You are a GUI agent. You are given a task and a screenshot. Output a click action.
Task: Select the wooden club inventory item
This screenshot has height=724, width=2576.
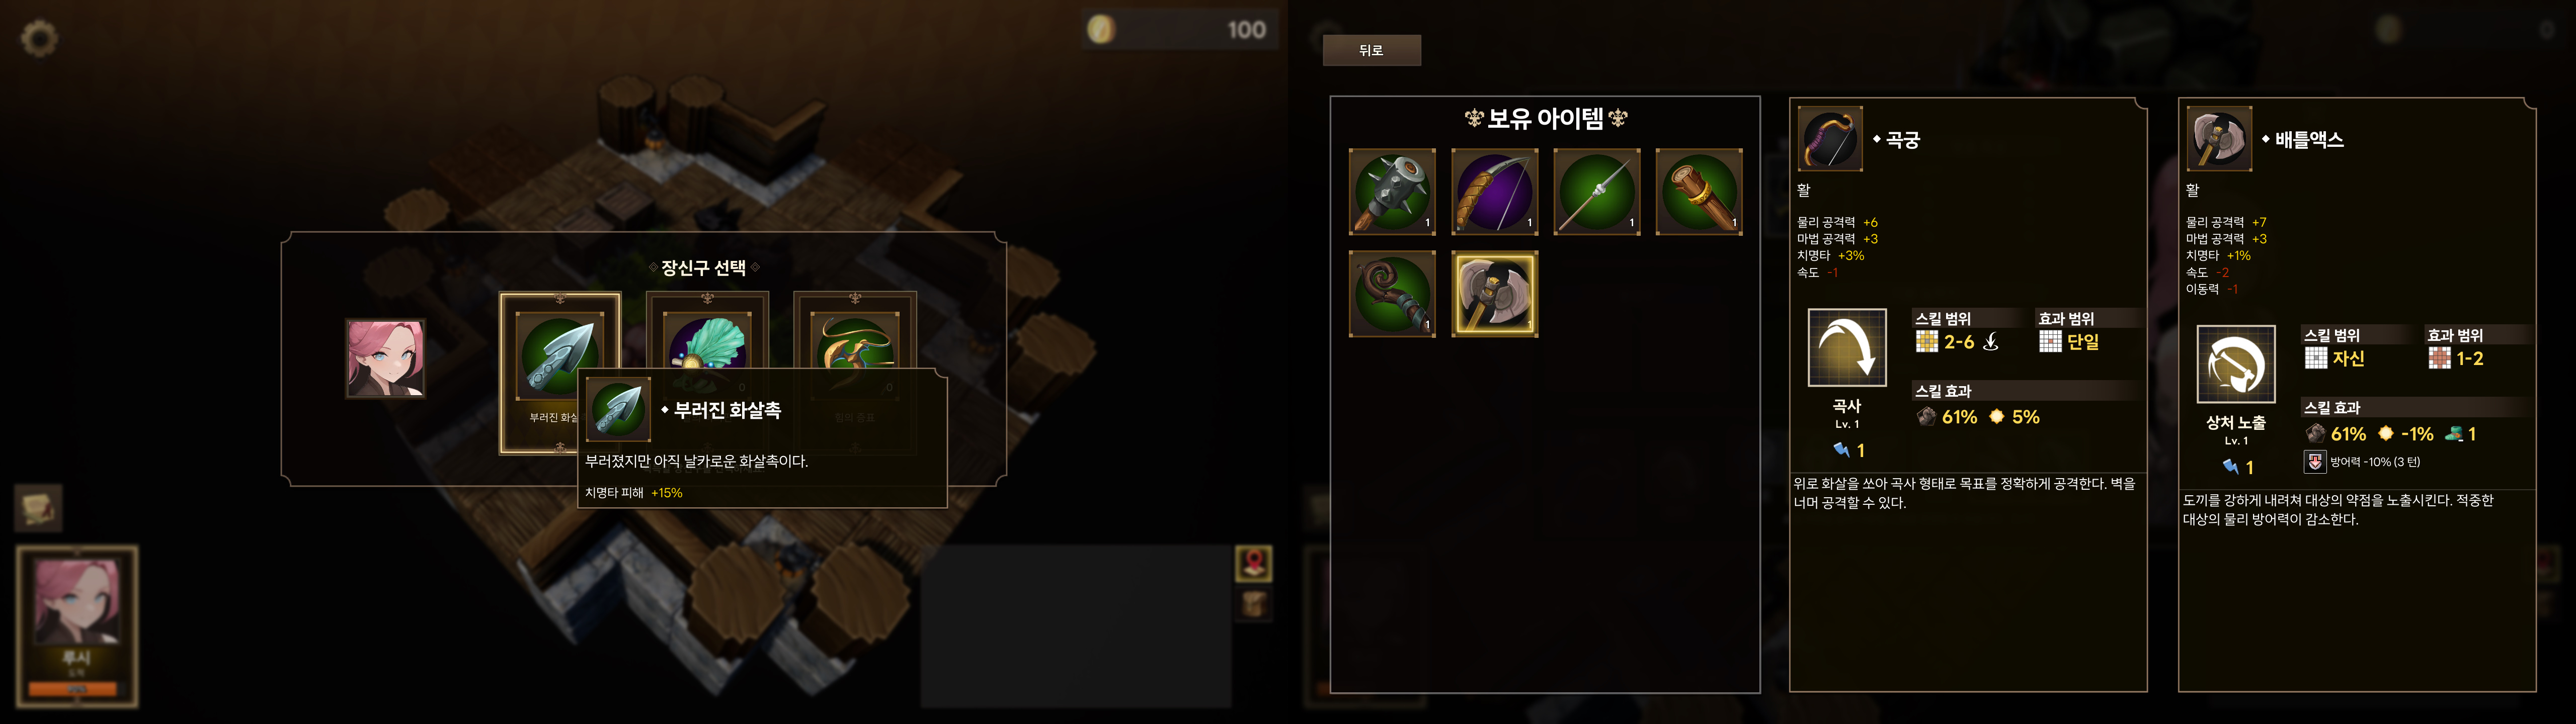point(1699,192)
